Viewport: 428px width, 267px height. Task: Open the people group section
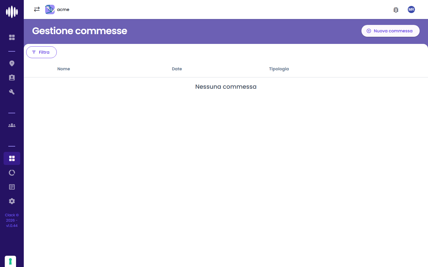pos(12,125)
